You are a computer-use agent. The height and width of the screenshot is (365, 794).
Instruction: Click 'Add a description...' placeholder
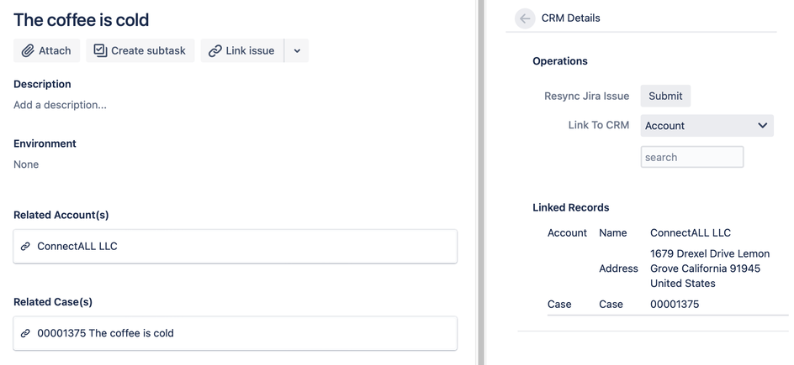pos(60,105)
